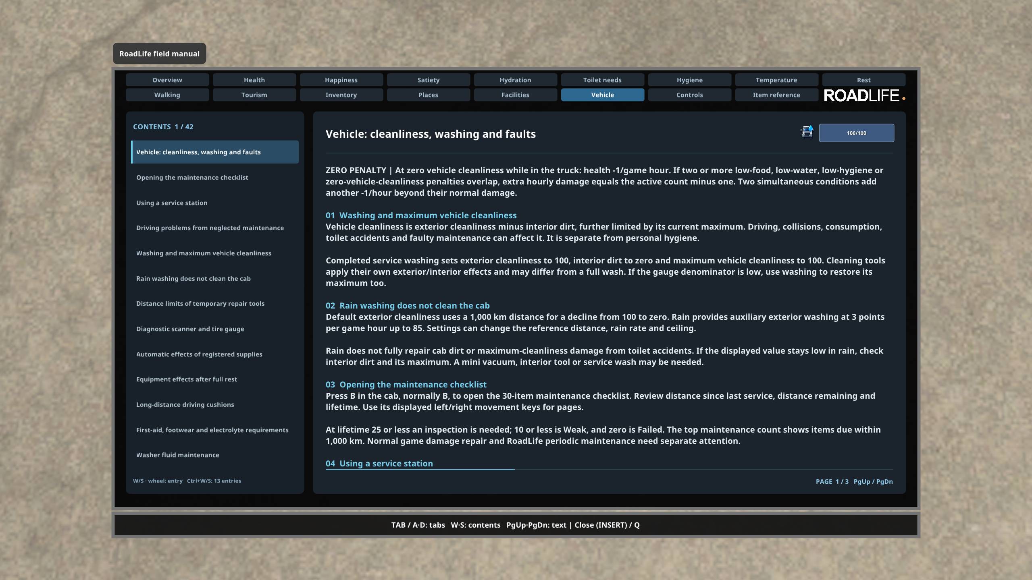Select 'Equipment effects after full rest' entry
The width and height of the screenshot is (1032, 580).
[215, 379]
